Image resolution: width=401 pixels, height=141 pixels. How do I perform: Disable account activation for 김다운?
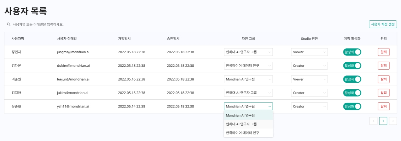tap(352, 66)
